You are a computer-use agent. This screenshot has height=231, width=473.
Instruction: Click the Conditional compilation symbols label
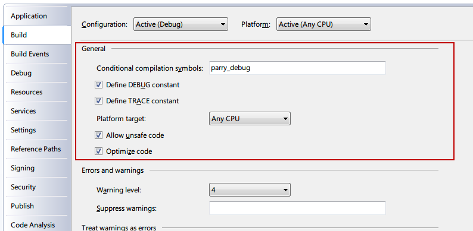click(150, 68)
